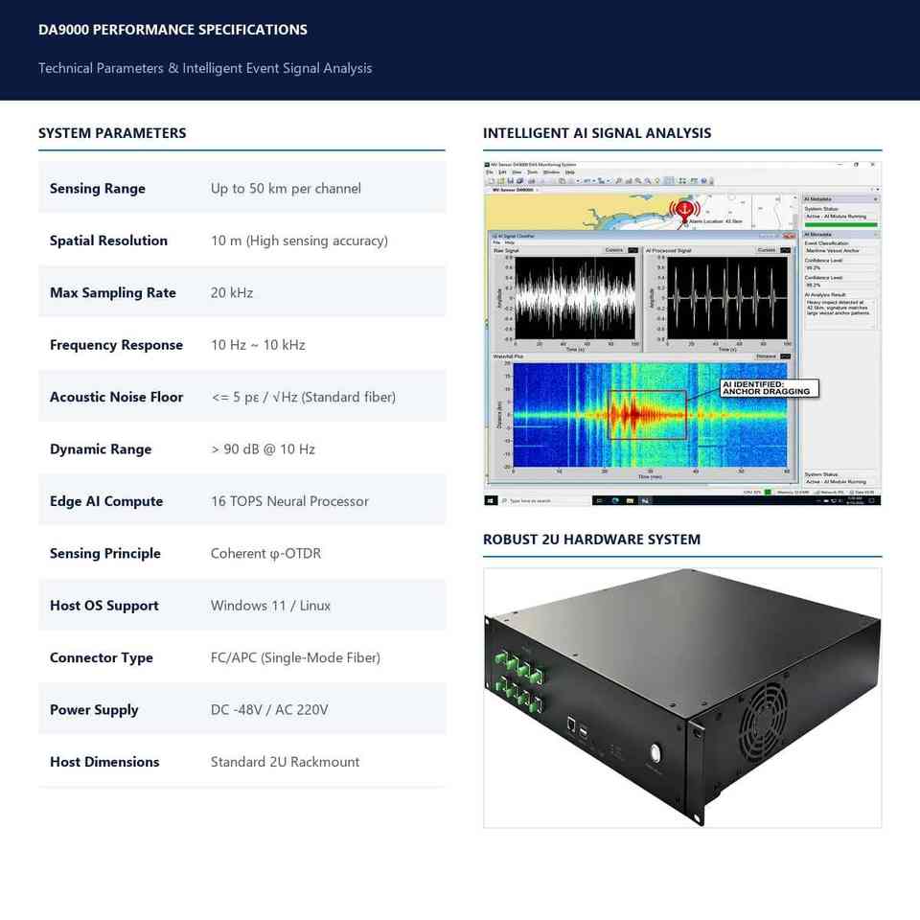Click the 'INTELLIGENT AI SIGNAL ANALYSIS' heading
920x920 pixels.
597,133
